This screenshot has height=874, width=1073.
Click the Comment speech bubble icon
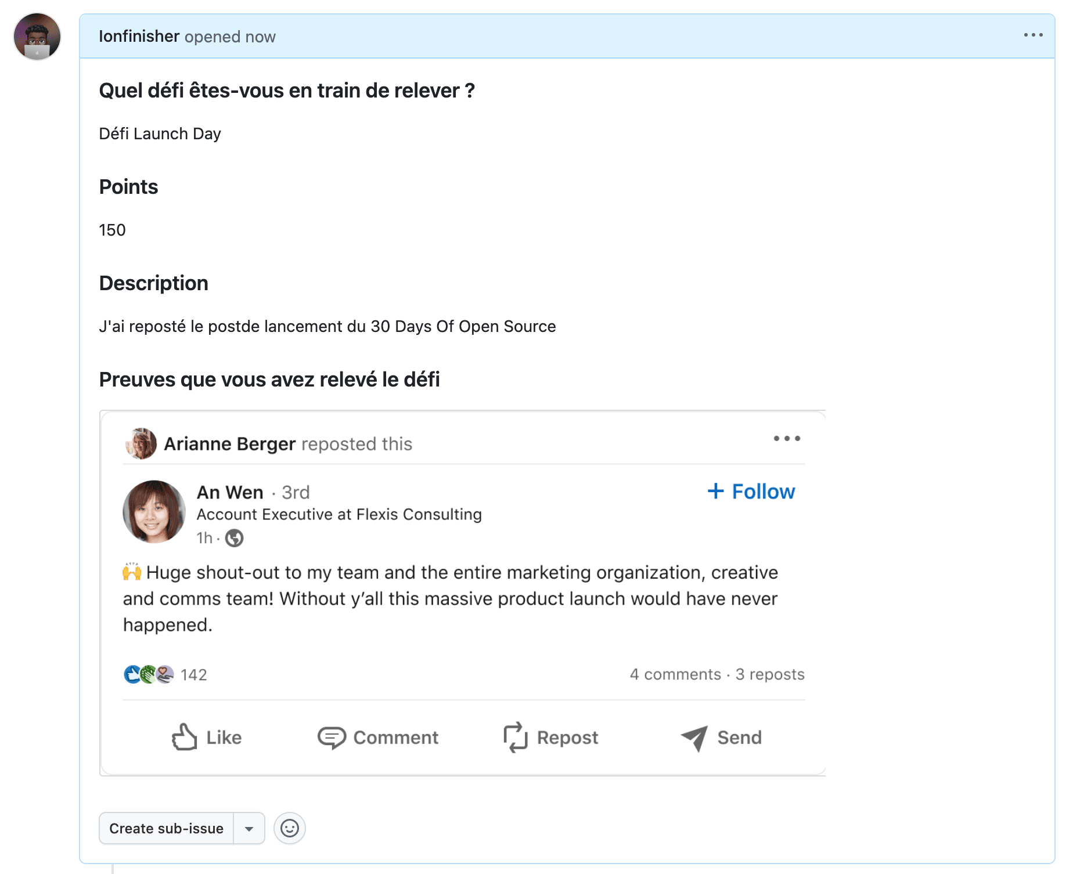point(332,737)
